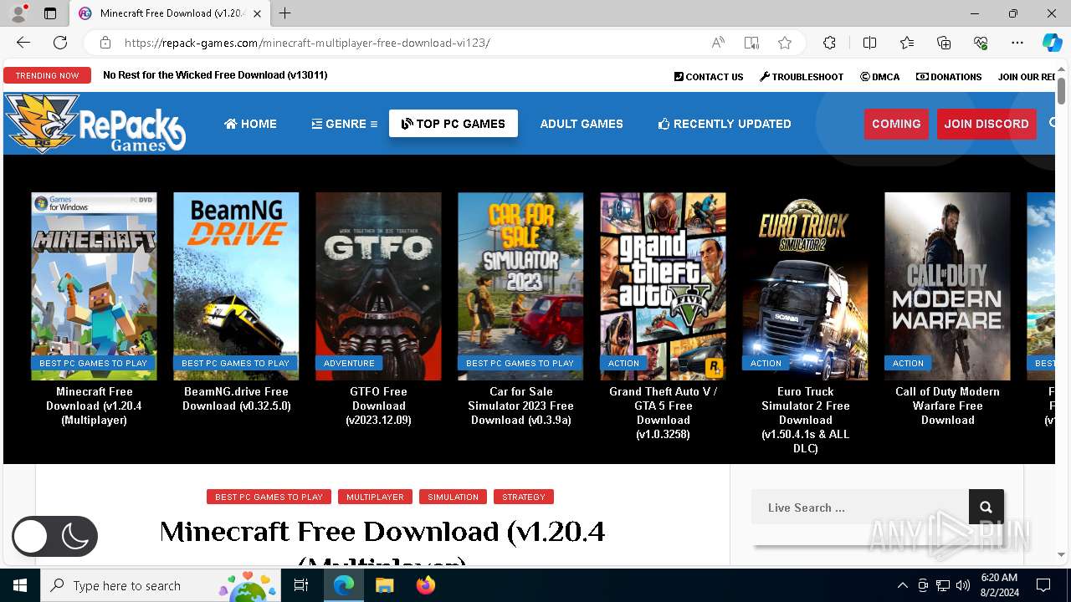Click the JOIN DISCORD button
Viewport: 1071px width, 602px height.
[986, 124]
